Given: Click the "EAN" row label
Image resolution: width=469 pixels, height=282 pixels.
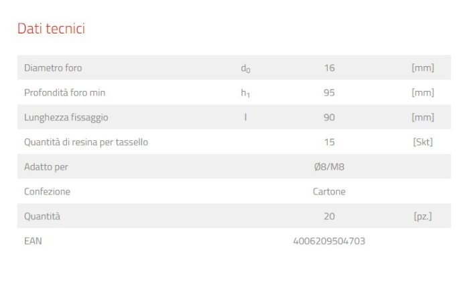Looking at the screenshot, I should tap(33, 241).
